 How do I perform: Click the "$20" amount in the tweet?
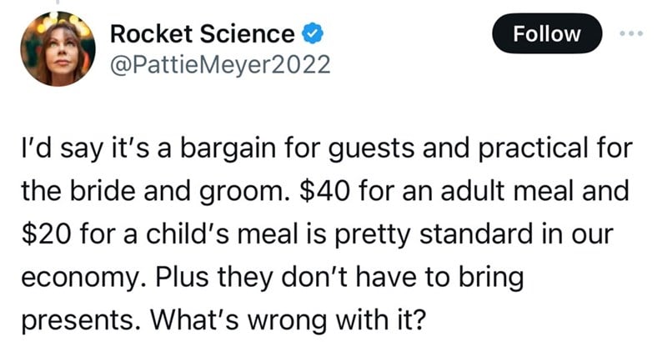[x=46, y=233]
